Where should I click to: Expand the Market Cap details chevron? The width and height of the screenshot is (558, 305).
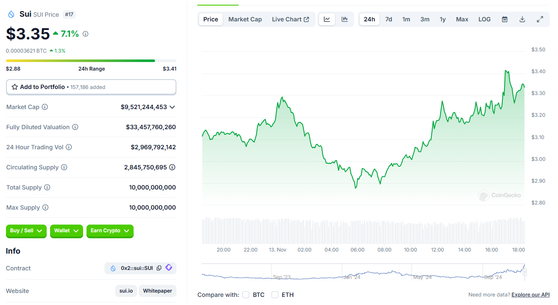click(x=172, y=107)
